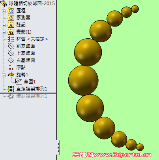Screen dimensions: 159x160
Task: Click the 實體(1) solid bodies folder icon
Action: click(x=11, y=32)
